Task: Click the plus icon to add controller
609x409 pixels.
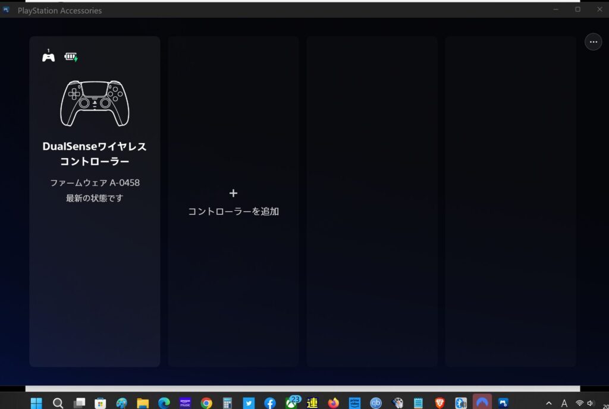Action: tap(233, 193)
